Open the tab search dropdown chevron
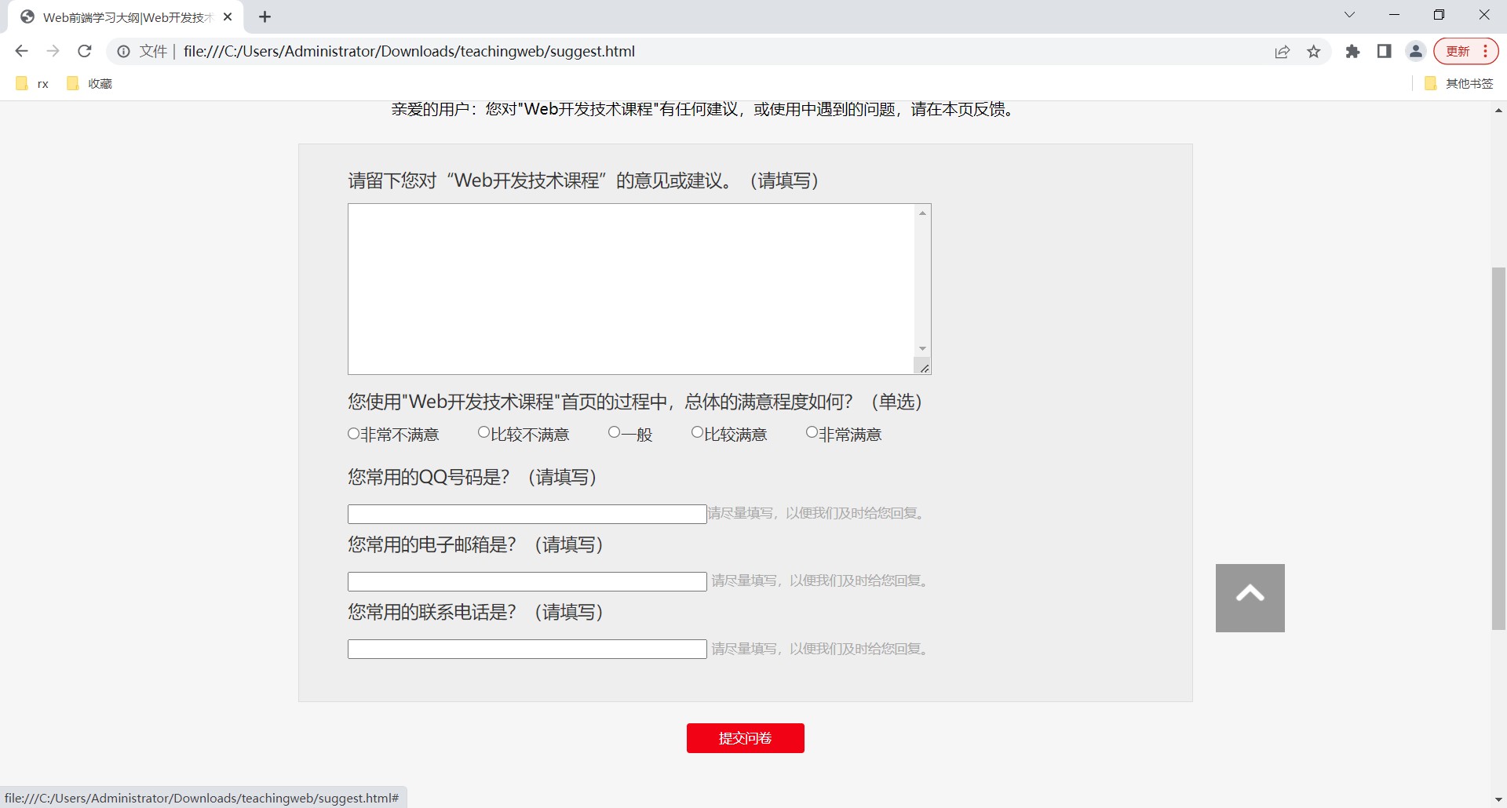This screenshot has height=808, width=1507. point(1349,15)
